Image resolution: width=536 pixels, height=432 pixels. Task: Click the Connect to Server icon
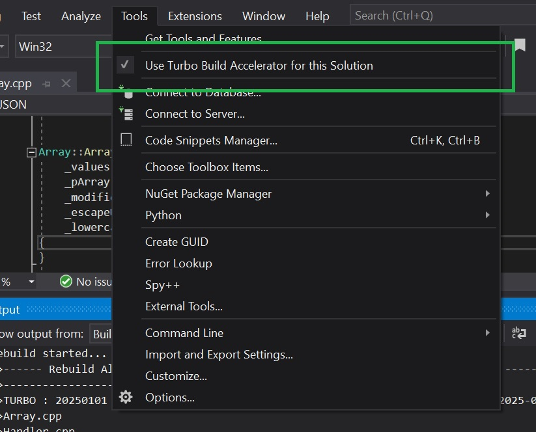pos(126,114)
